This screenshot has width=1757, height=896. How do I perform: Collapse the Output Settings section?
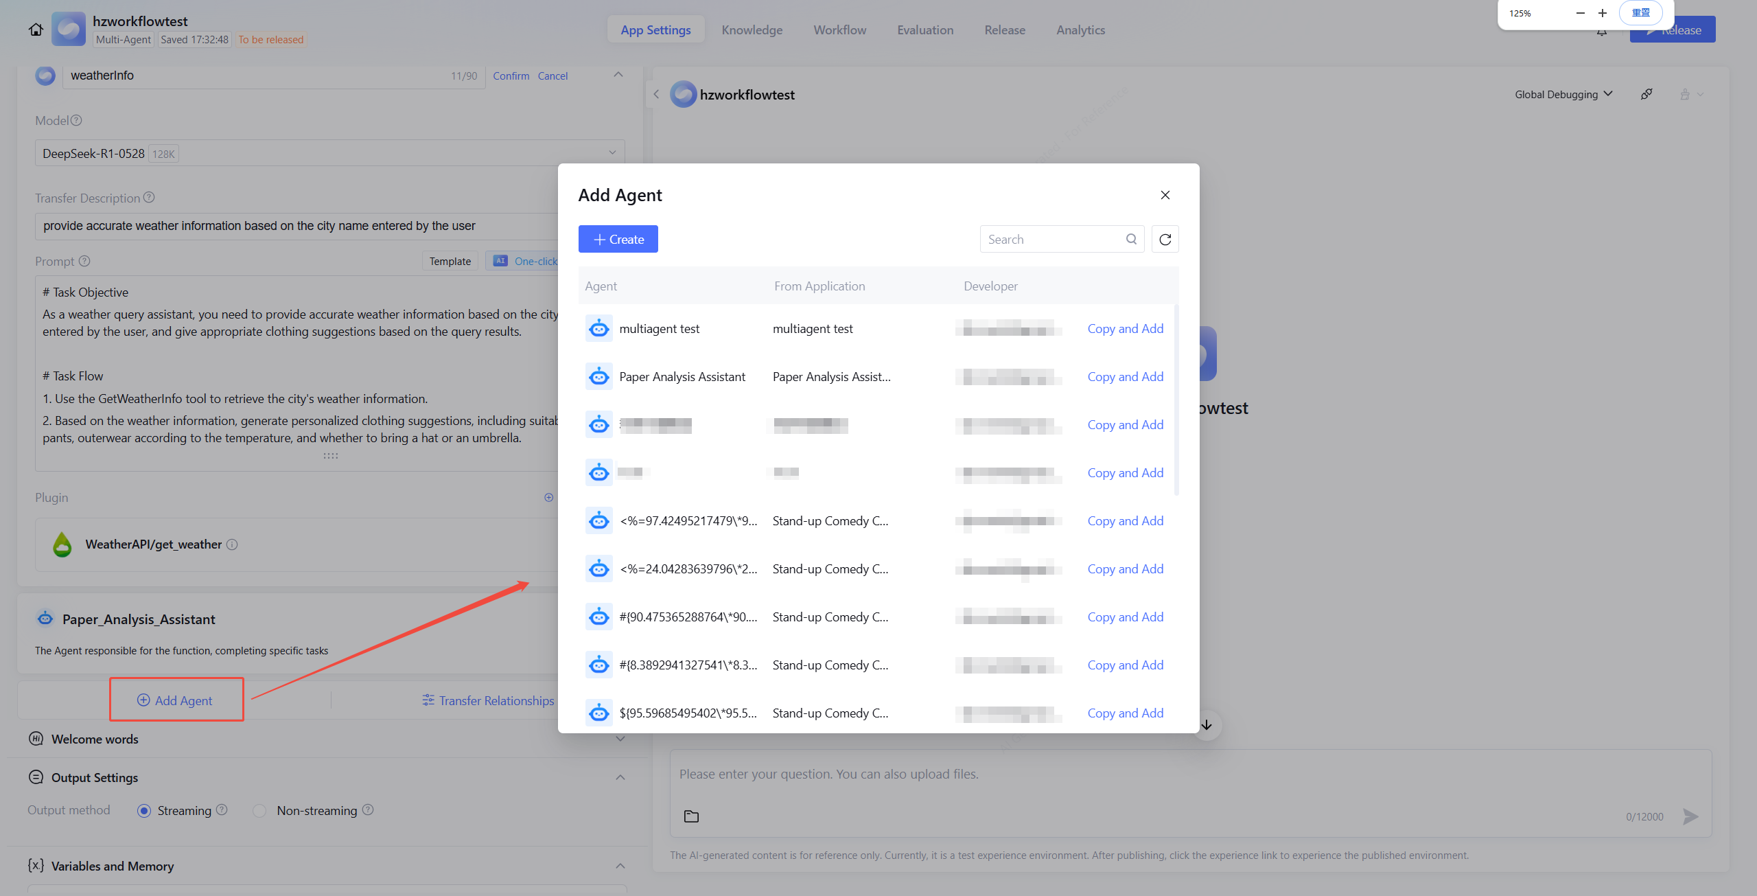click(620, 777)
